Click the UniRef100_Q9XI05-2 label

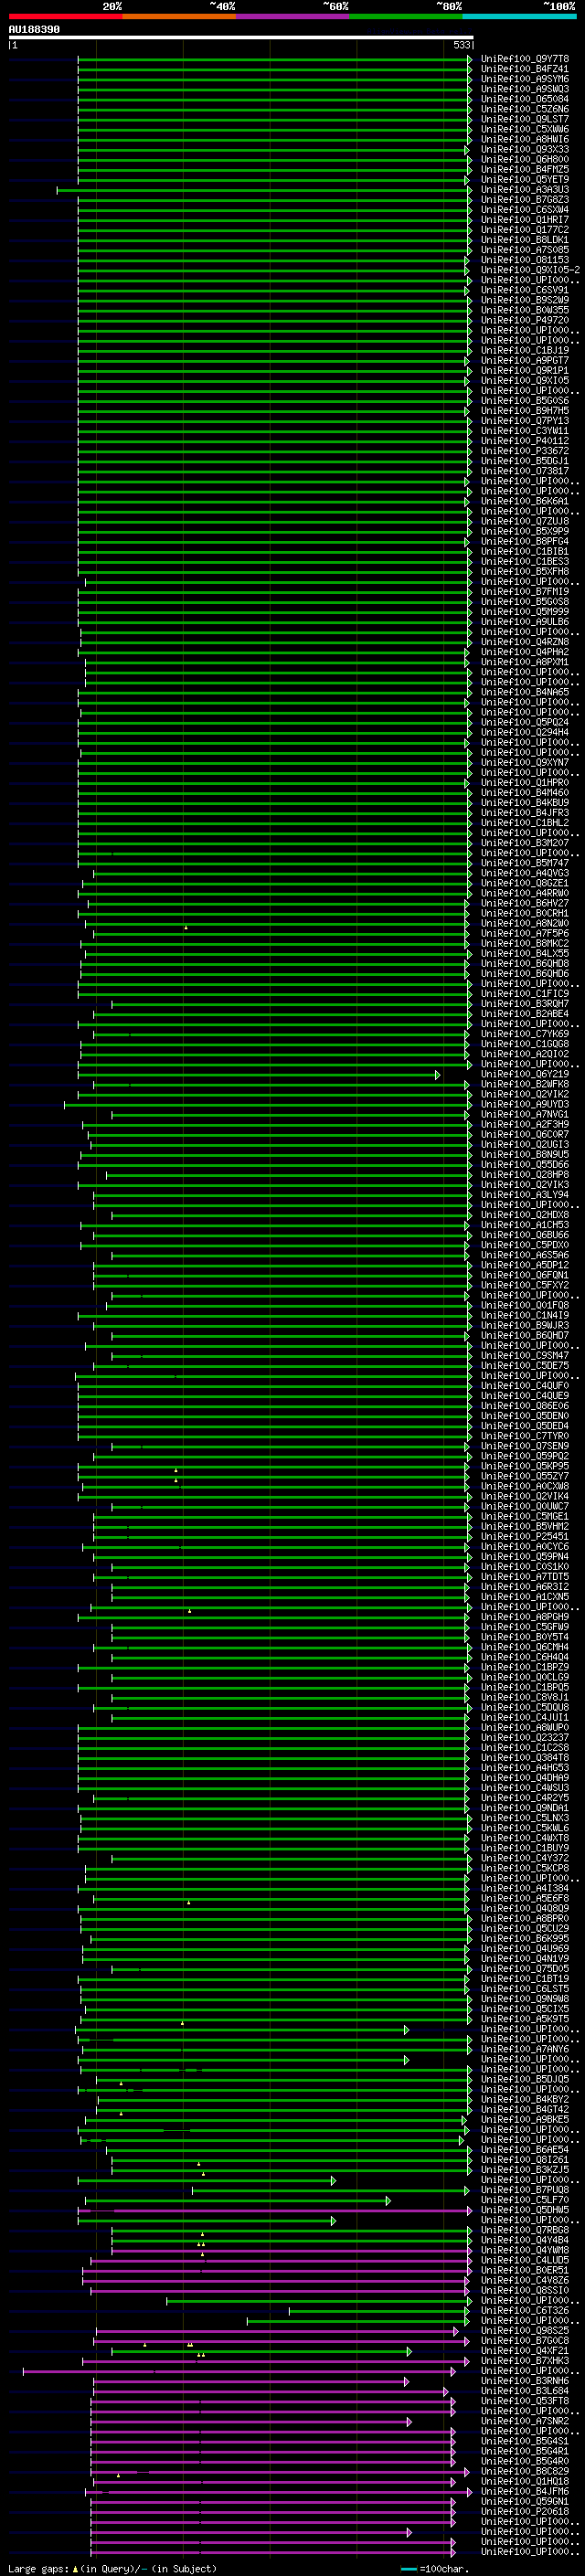tap(530, 270)
